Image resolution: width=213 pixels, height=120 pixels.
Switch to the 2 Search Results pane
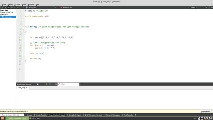click(40, 115)
